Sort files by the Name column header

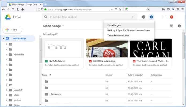45,75
